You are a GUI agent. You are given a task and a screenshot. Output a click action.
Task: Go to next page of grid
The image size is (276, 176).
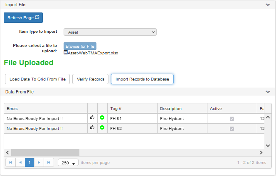point(39,162)
